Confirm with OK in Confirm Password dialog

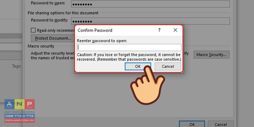tap(138, 66)
